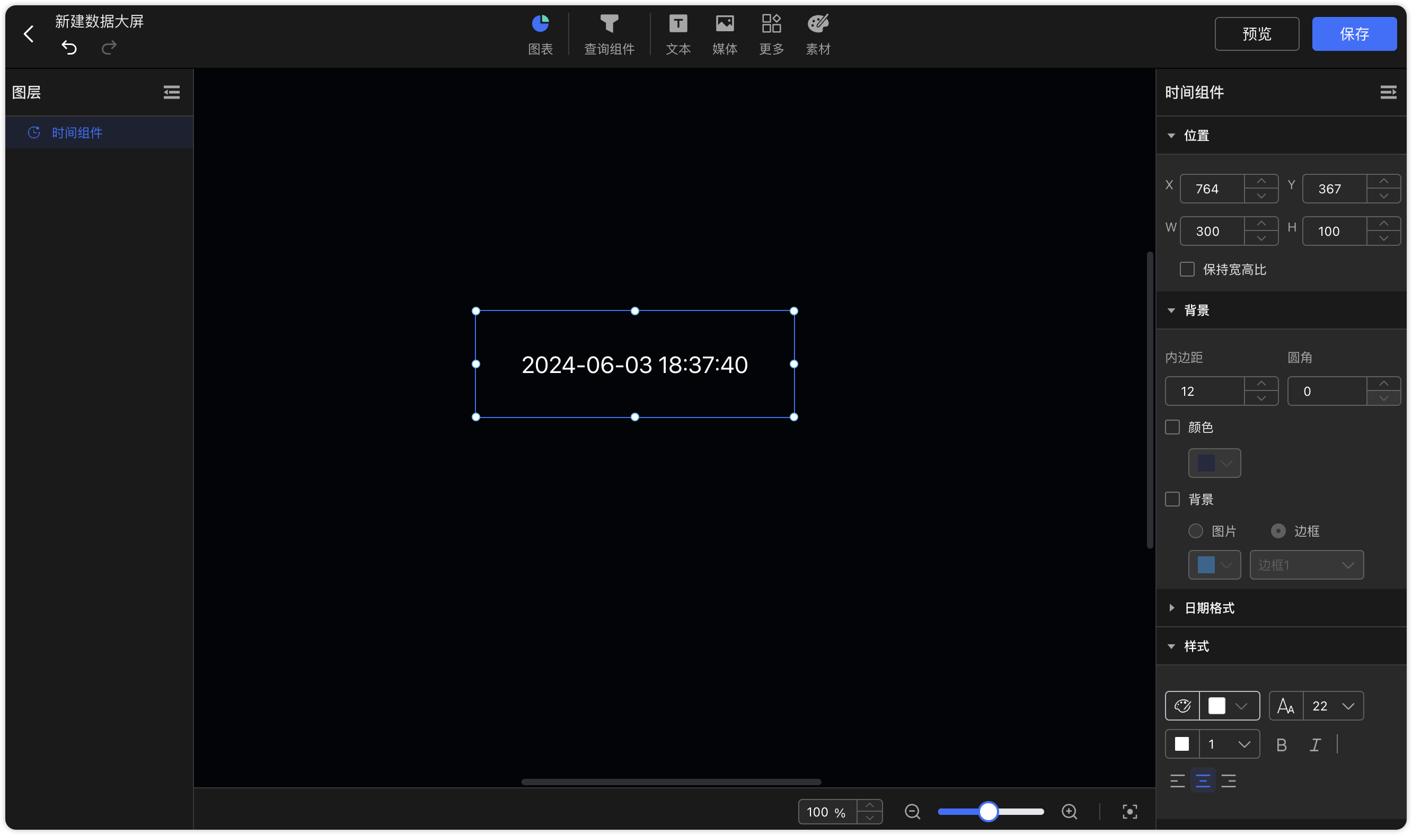The width and height of the screenshot is (1412, 835).
Task: Click the zoom slider handle
Action: pyautogui.click(x=988, y=812)
